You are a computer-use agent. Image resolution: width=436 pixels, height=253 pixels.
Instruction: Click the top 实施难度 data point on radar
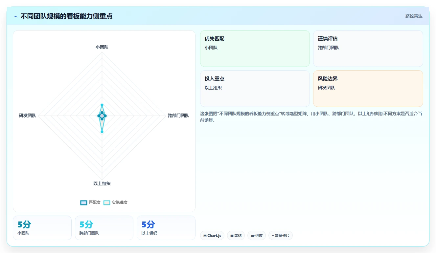click(x=102, y=105)
